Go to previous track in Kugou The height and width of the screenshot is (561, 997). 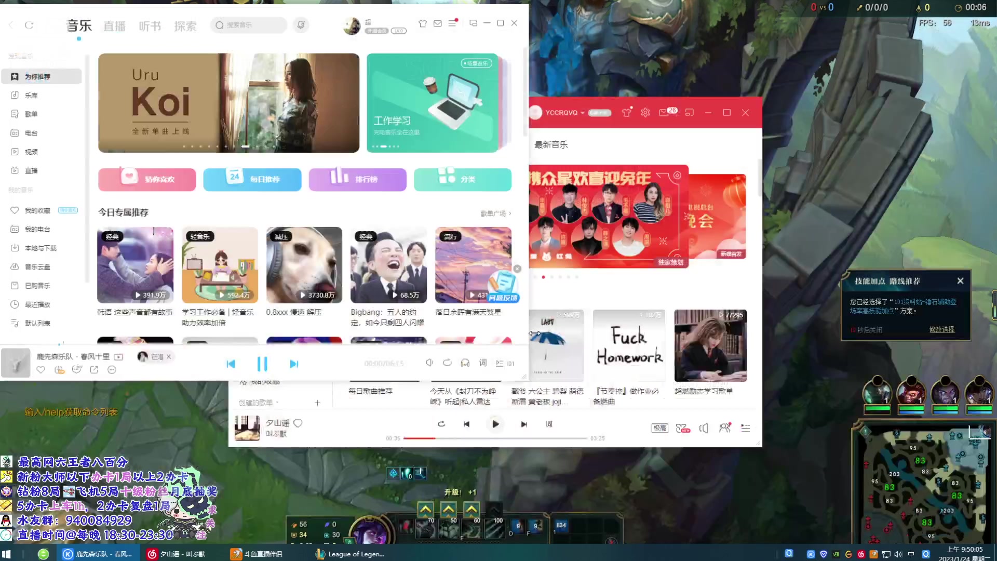pos(231,364)
